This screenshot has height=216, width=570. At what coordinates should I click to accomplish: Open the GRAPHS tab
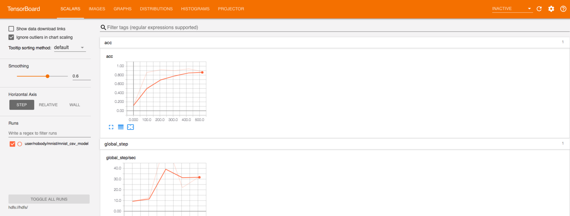point(123,9)
